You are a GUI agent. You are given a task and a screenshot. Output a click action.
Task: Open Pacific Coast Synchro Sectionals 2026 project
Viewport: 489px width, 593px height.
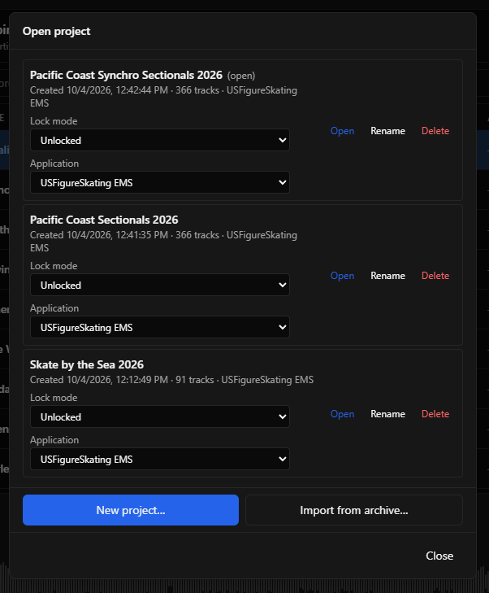(342, 131)
